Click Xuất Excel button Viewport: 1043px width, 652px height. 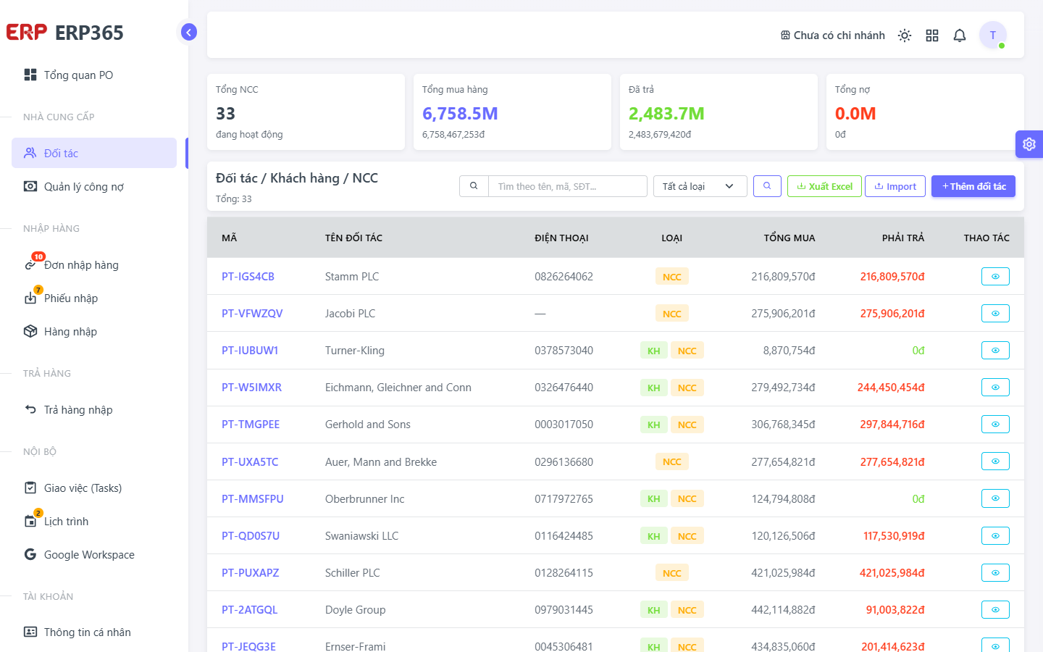point(824,186)
